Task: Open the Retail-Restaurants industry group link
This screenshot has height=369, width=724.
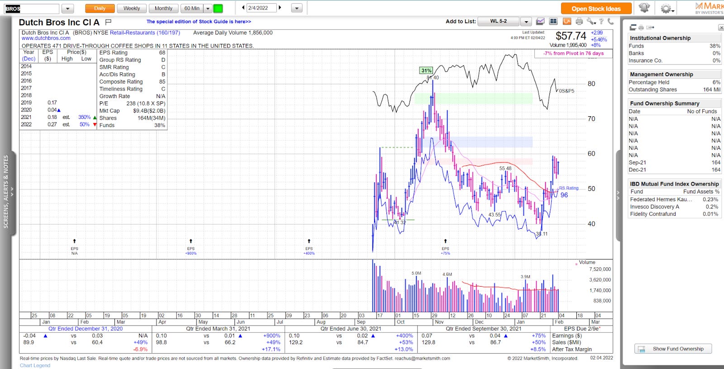Action: [x=145, y=33]
